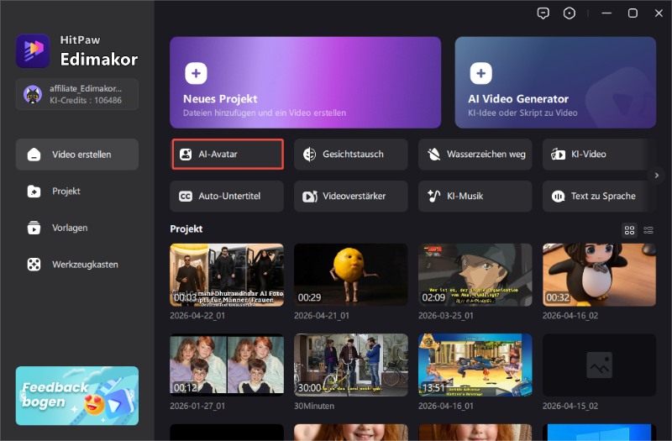The width and height of the screenshot is (672, 441).
Task: Open penguin project thumbnail 2026-04-16_02
Action: coord(599,276)
